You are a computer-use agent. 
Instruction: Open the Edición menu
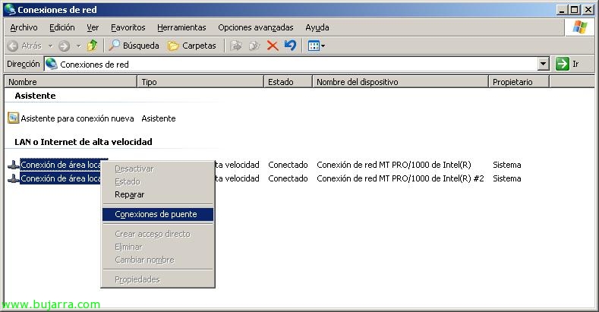62,27
